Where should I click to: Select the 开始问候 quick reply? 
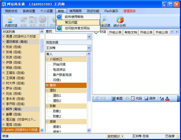[x=59, y=65]
